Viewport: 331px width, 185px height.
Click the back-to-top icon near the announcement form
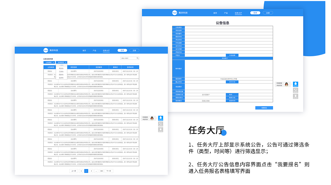pyautogui.click(x=295, y=96)
